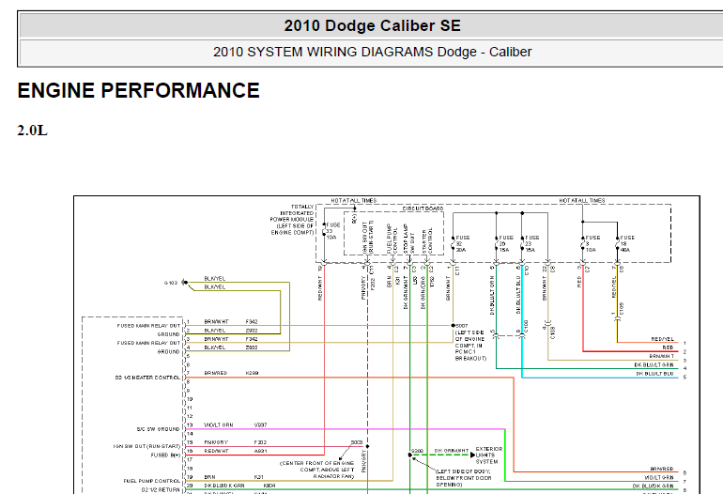Click the vertical "STOP LAMP SW OUT" label
The image size is (723, 494).
pos(409,239)
